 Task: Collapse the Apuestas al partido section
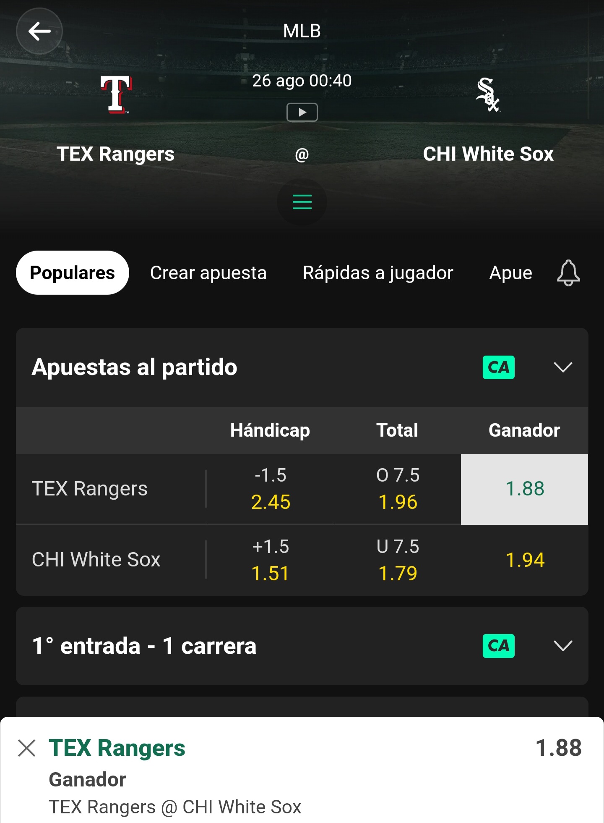pos(563,367)
